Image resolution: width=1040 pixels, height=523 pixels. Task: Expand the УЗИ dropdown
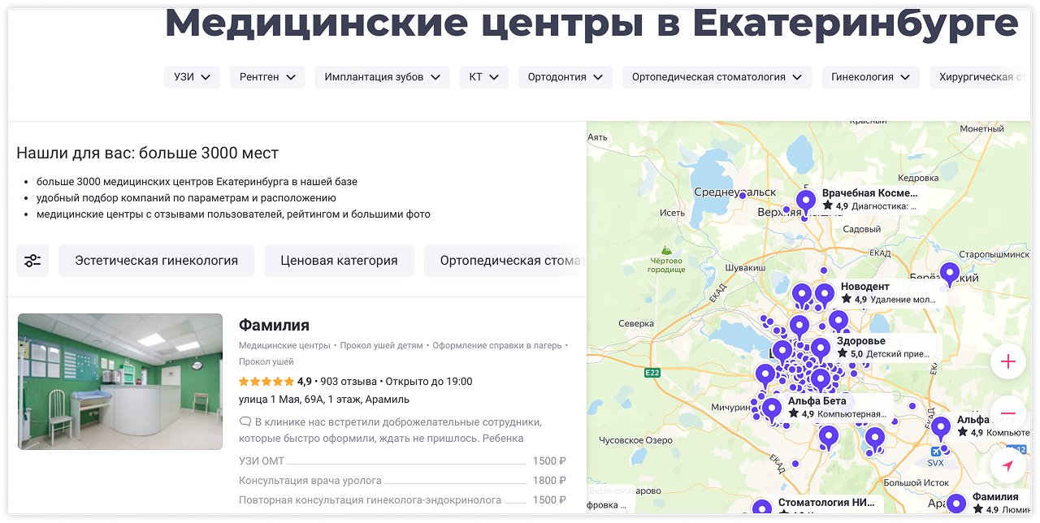192,77
